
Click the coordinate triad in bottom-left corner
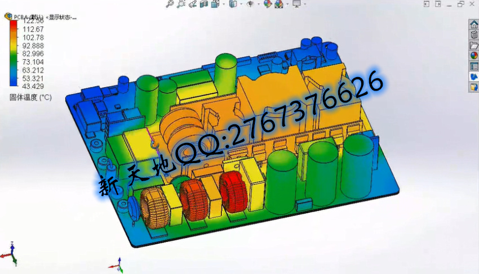click(11, 254)
